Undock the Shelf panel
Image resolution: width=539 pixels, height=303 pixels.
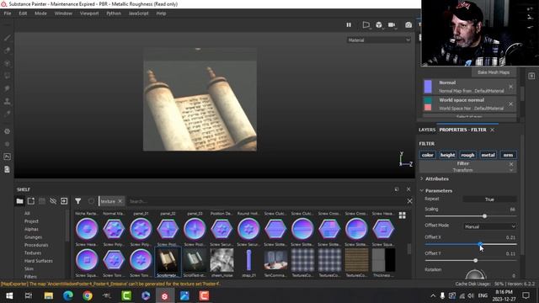[397, 189]
